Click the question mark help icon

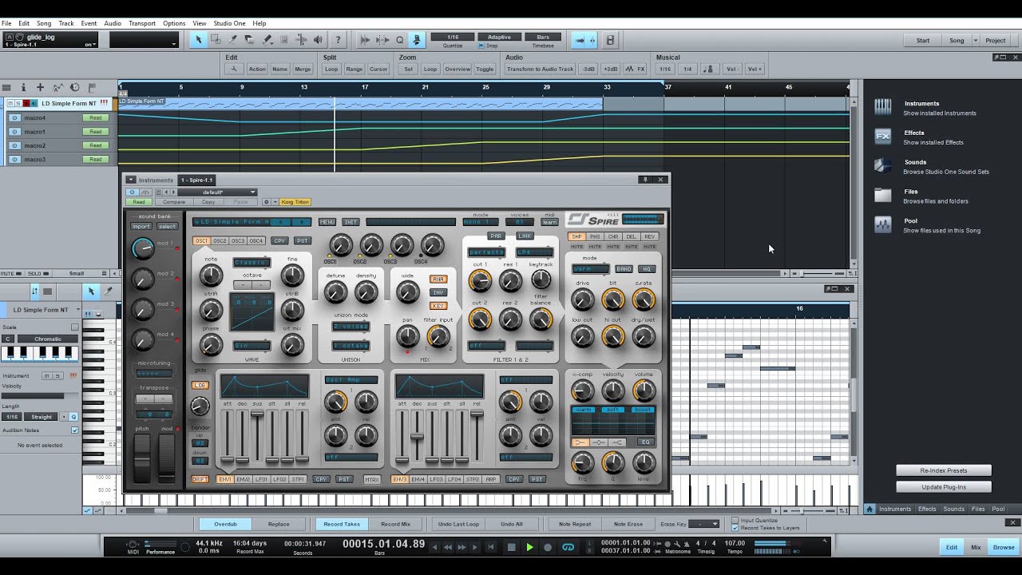click(339, 40)
